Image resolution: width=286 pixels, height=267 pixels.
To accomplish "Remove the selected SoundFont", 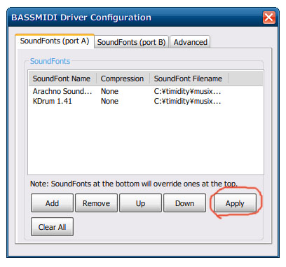I will click(96, 203).
